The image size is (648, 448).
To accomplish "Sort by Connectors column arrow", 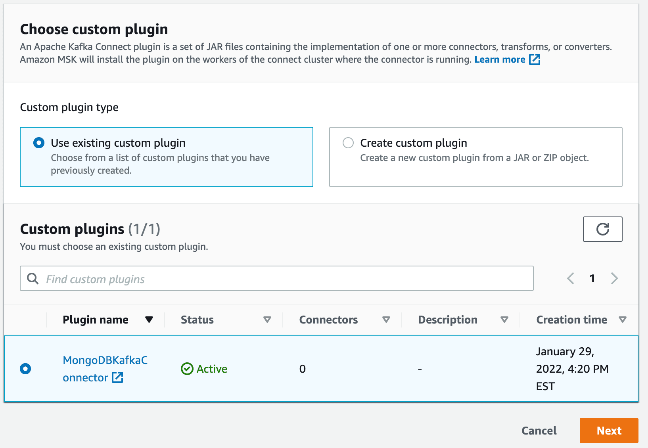I will [x=386, y=320].
